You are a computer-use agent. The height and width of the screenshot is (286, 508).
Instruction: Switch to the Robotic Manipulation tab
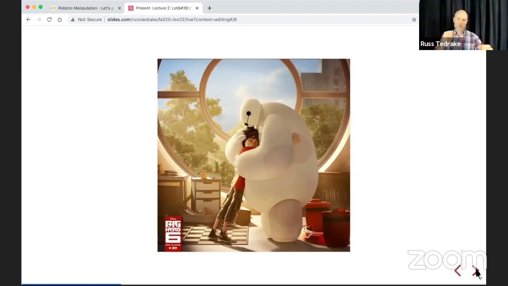coord(86,8)
